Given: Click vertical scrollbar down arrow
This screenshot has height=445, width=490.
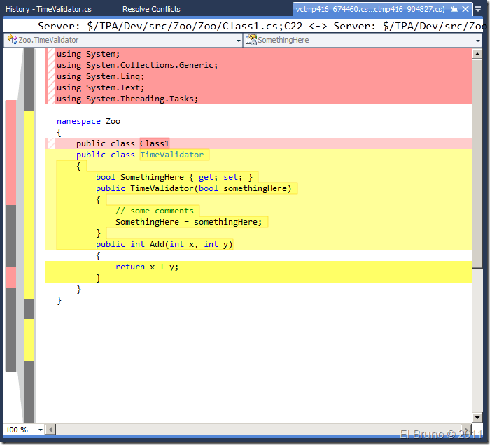Looking at the screenshot, I should pyautogui.click(x=477, y=418).
